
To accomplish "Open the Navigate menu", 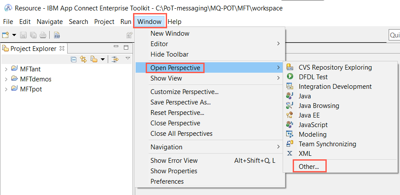I will 50,22.
